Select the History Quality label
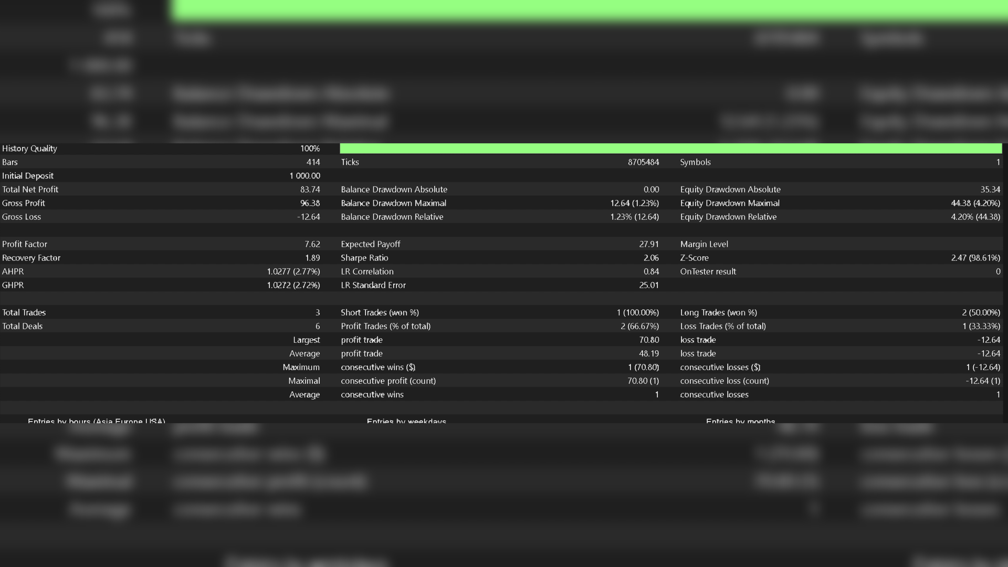Viewport: 1008px width, 567px height. (29, 149)
